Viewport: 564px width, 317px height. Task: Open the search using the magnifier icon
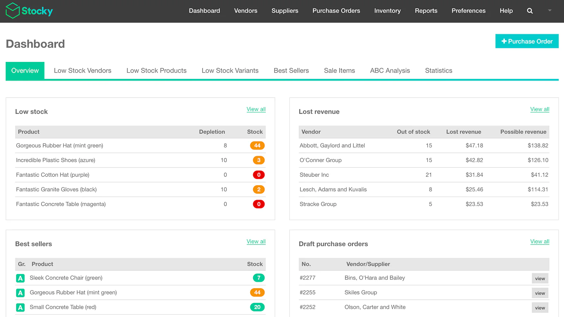(530, 11)
